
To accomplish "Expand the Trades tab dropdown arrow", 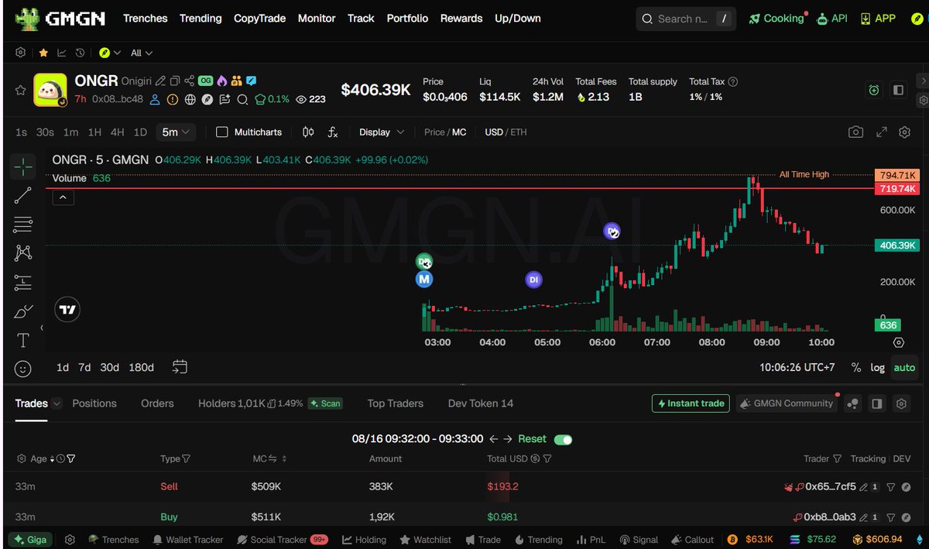I will 55,403.
